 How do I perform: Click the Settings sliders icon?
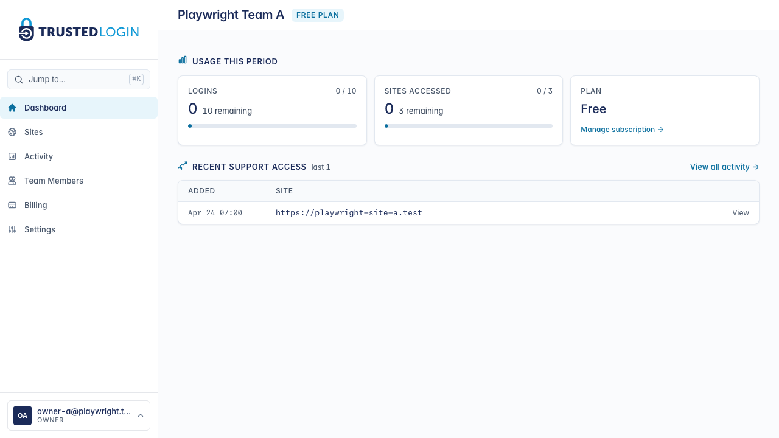(12, 229)
